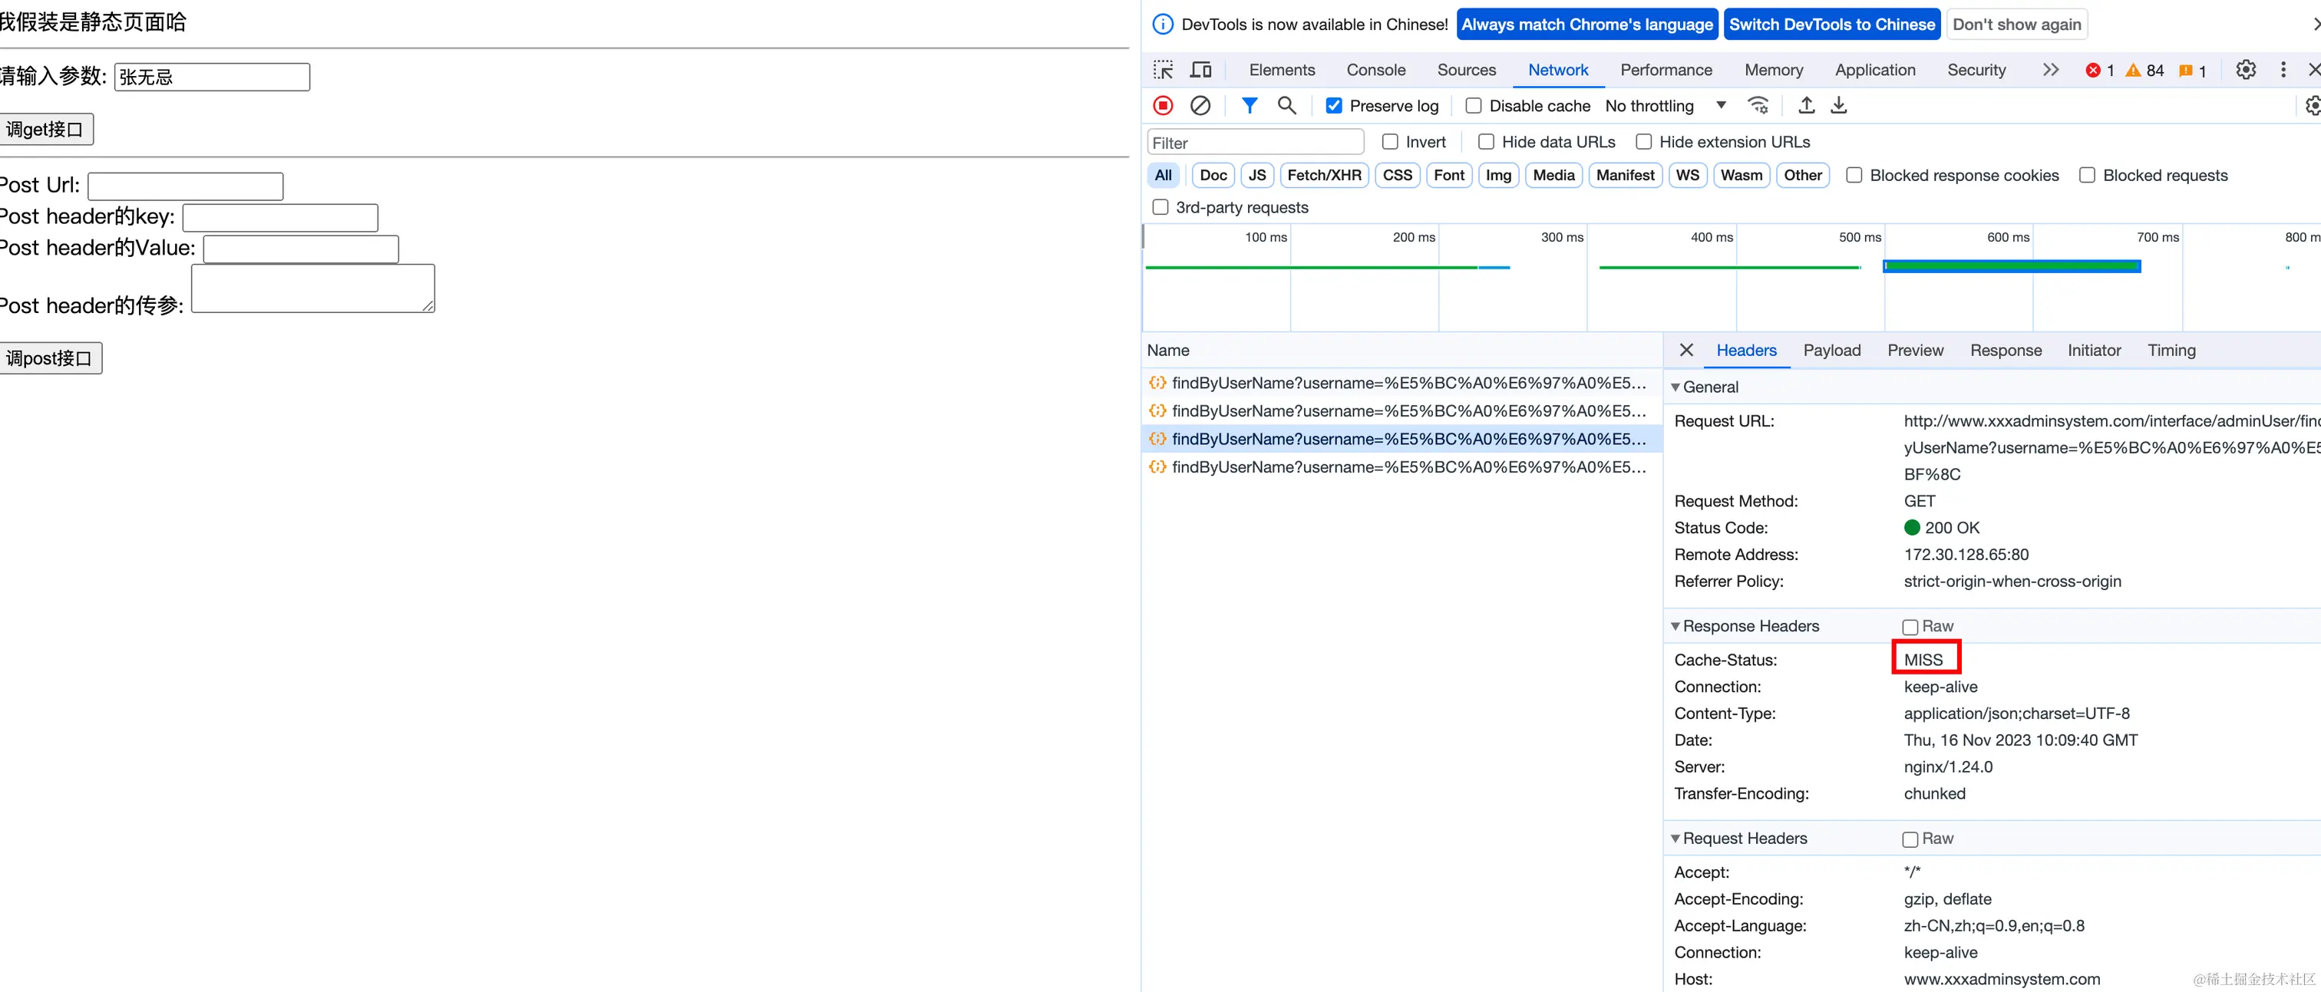
Task: Click Switch DevTools to Chinese button
Action: [x=1832, y=25]
